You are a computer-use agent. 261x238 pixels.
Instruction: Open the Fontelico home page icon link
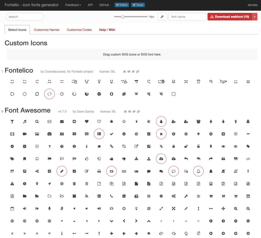(x=124, y=71)
